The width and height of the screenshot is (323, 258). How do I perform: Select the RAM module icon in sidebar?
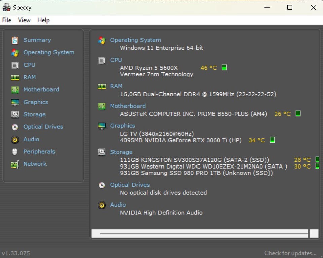[15, 77]
